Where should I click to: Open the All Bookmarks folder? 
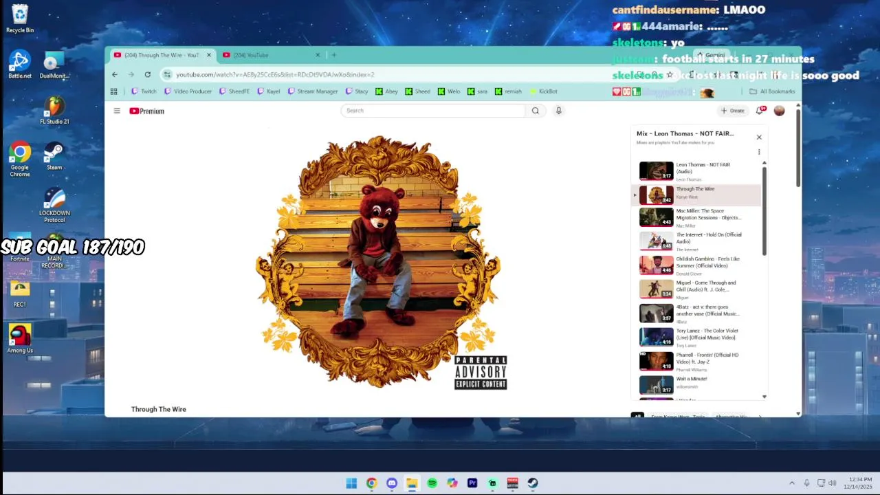772,91
